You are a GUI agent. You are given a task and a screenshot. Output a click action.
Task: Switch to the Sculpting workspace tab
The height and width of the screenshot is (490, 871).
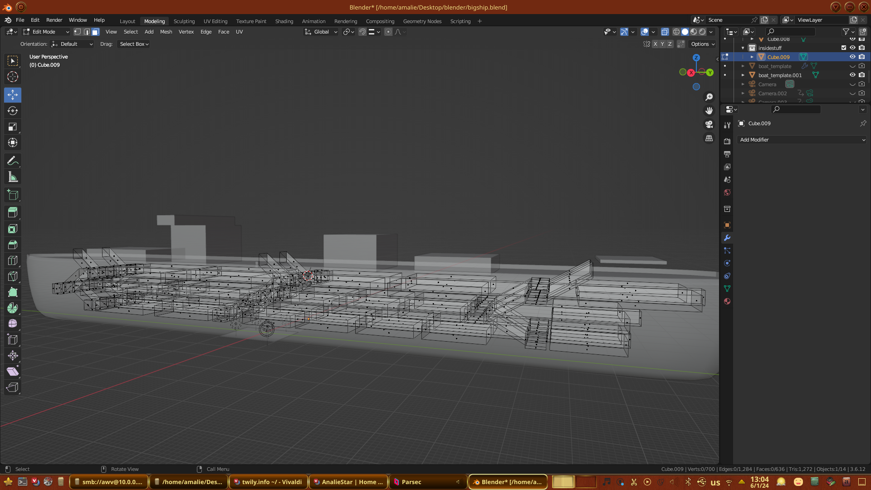[184, 21]
